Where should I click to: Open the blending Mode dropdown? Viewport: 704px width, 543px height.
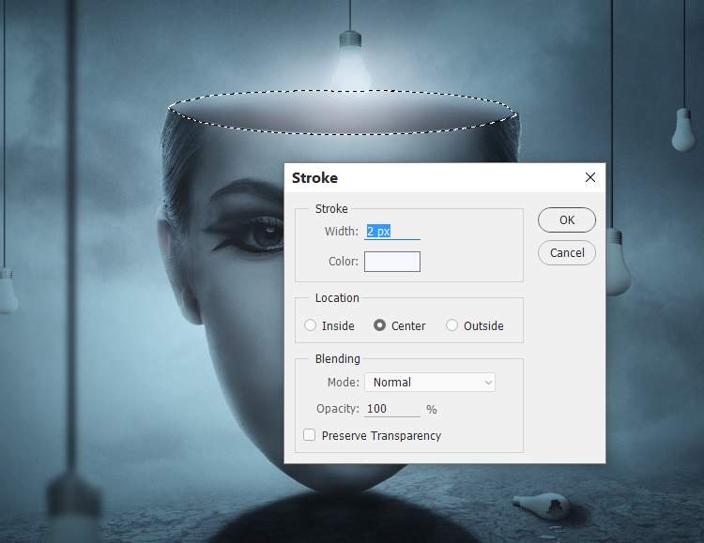pyautogui.click(x=430, y=383)
